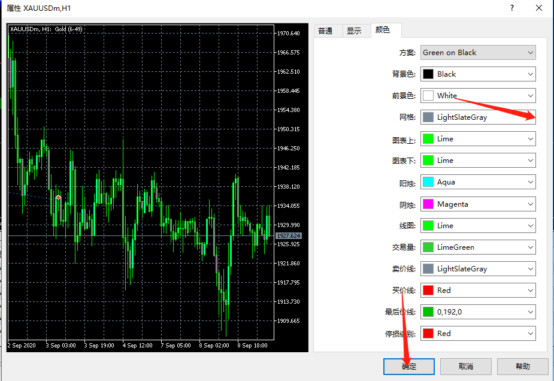Click the 1921.860 price axis value

click(288, 264)
